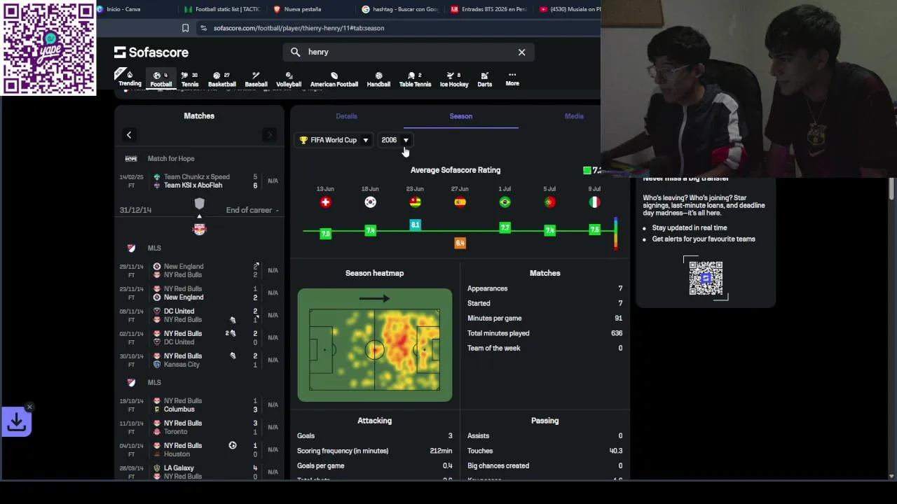
Task: Open NY Red Bulls vs Houston match
Action: point(199,449)
